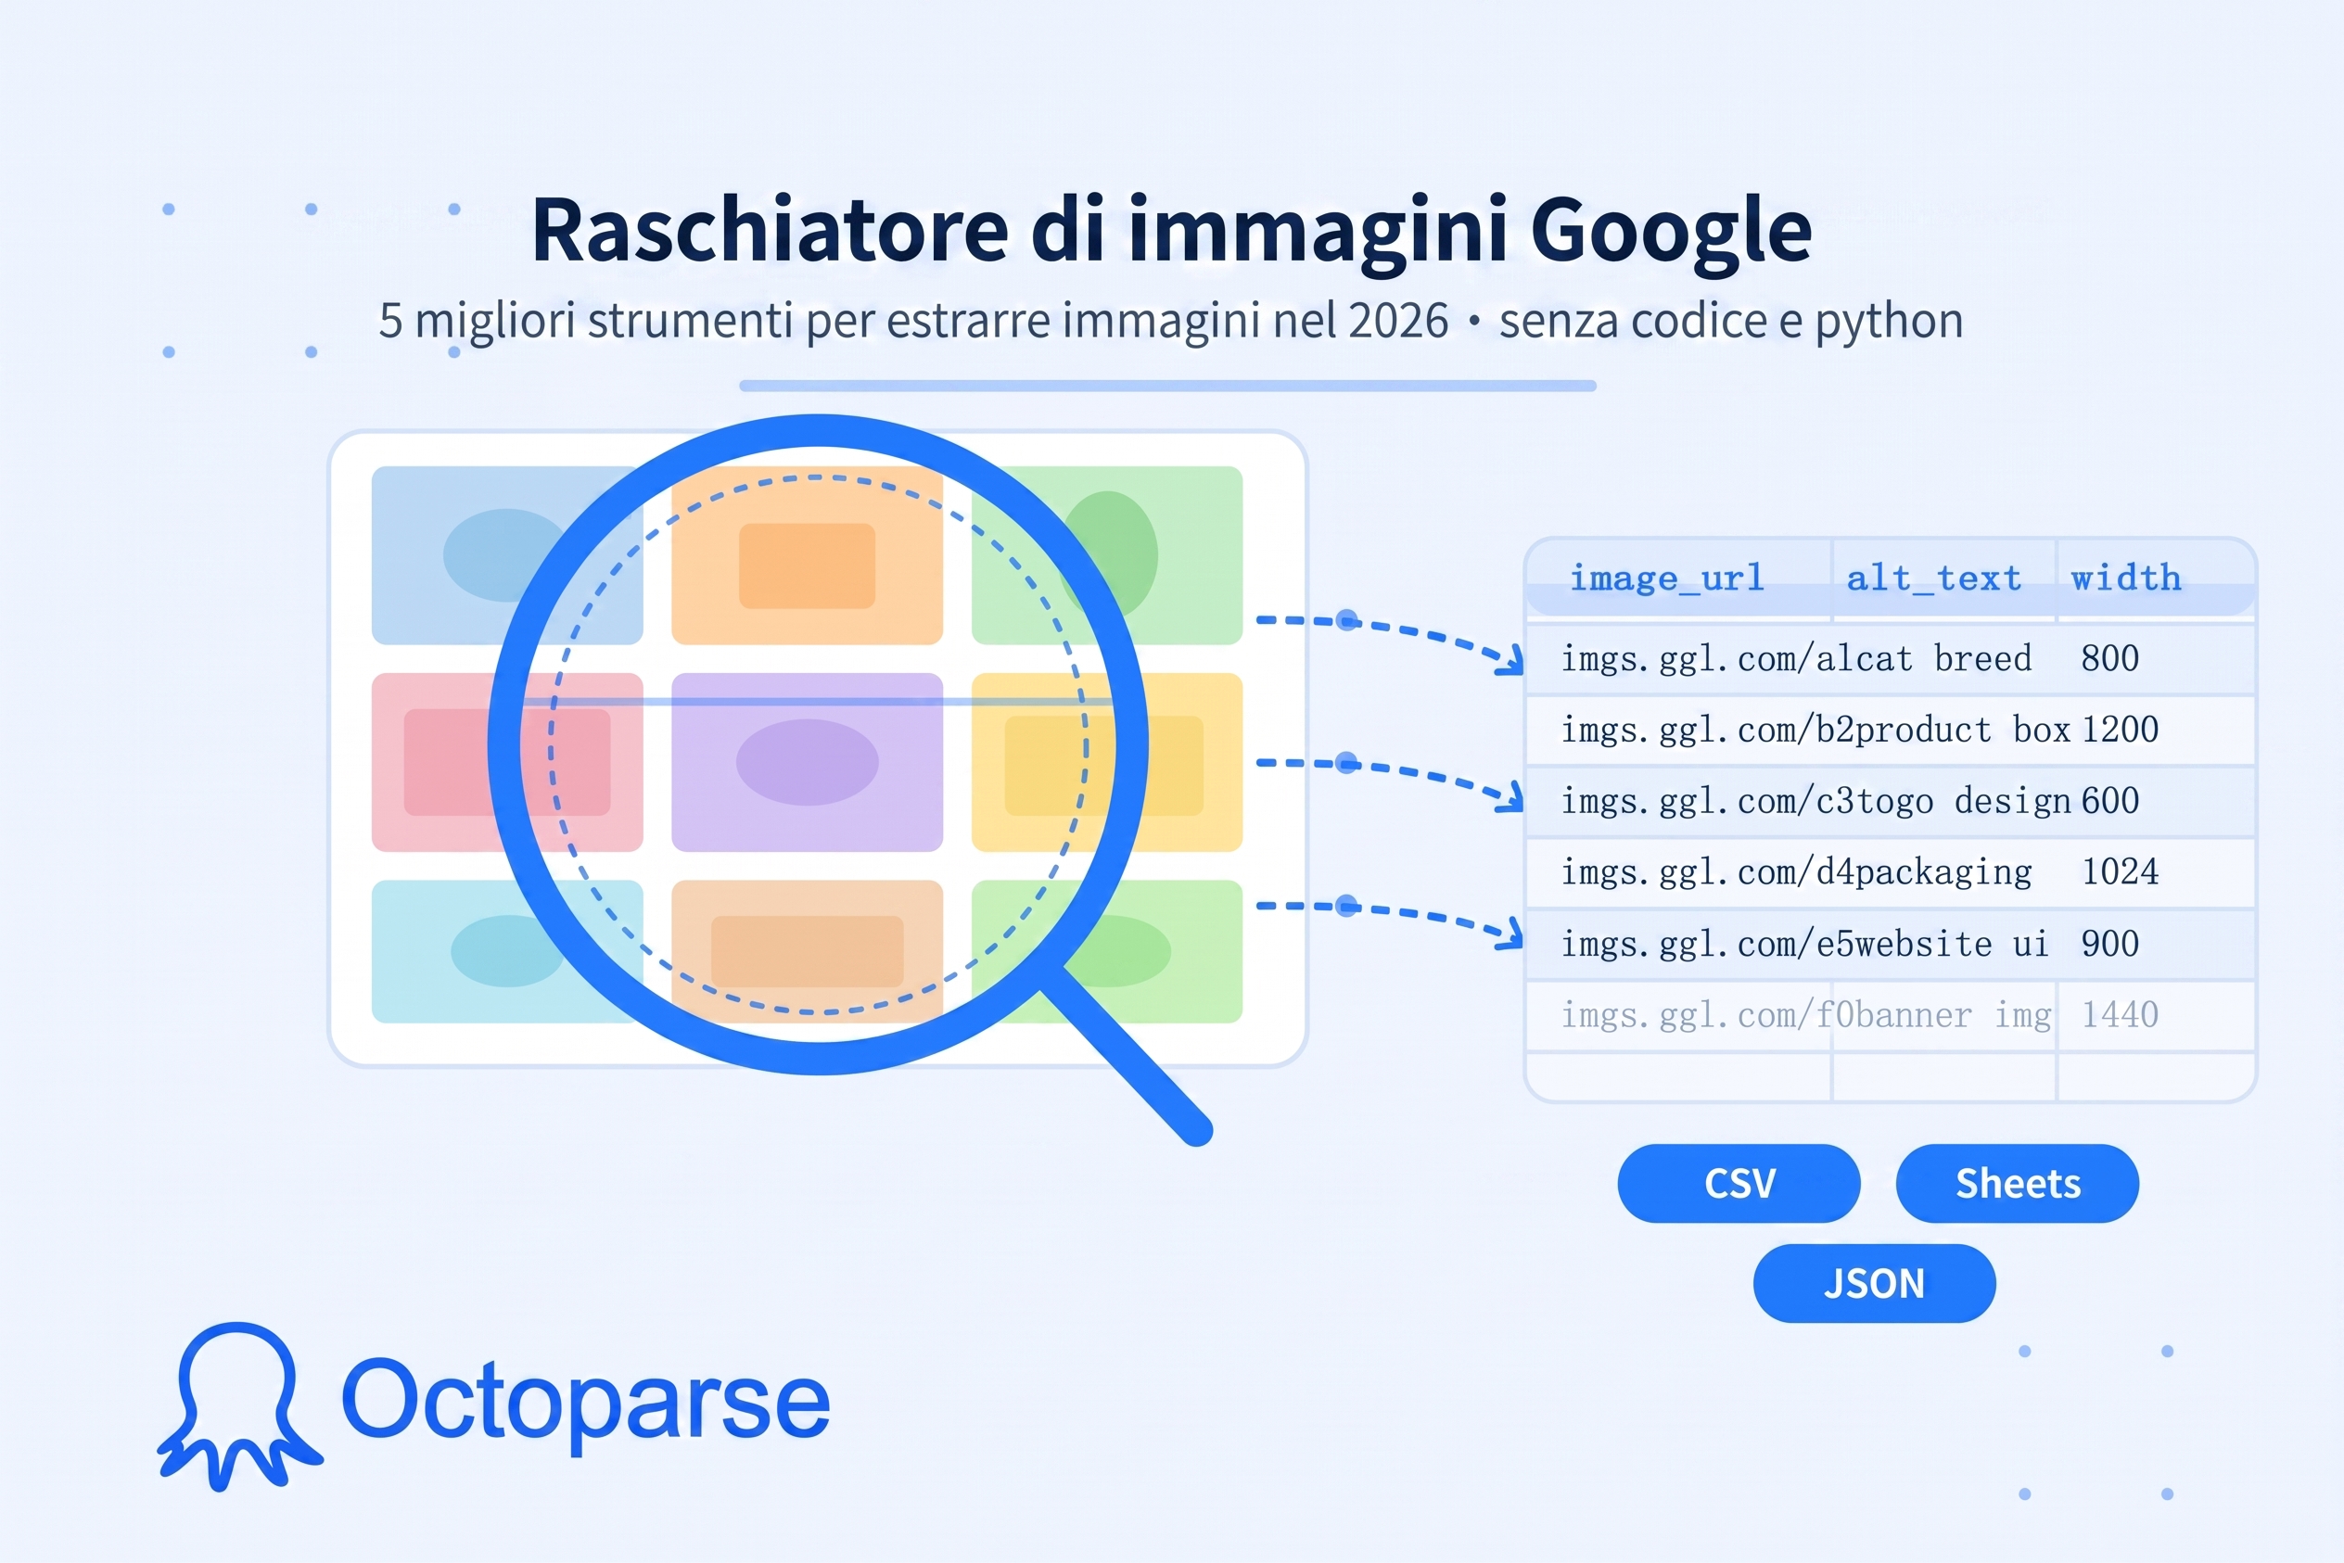This screenshot has width=2344, height=1563.
Task: Click the width value 900
Action: coord(2109,944)
